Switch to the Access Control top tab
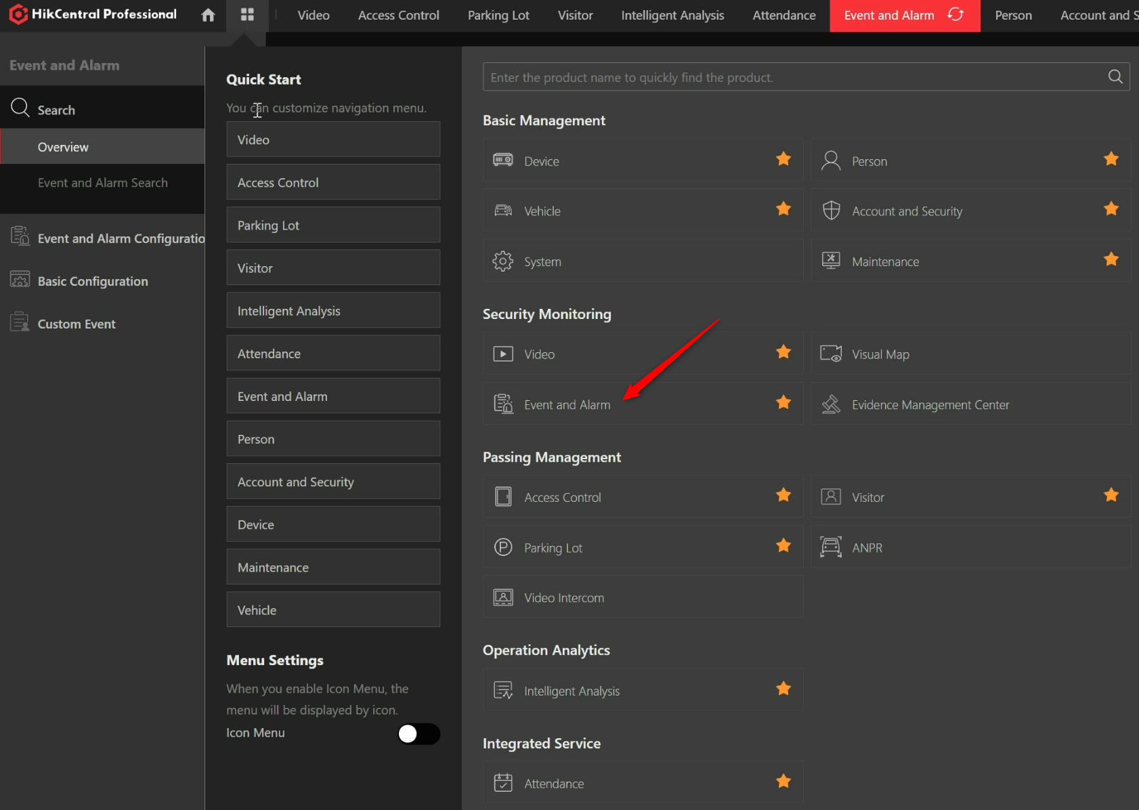This screenshot has height=810, width=1139. tap(399, 15)
